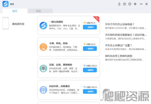The height and width of the screenshot is (104, 151).
Task: Close the application window
Action: coord(146,4)
